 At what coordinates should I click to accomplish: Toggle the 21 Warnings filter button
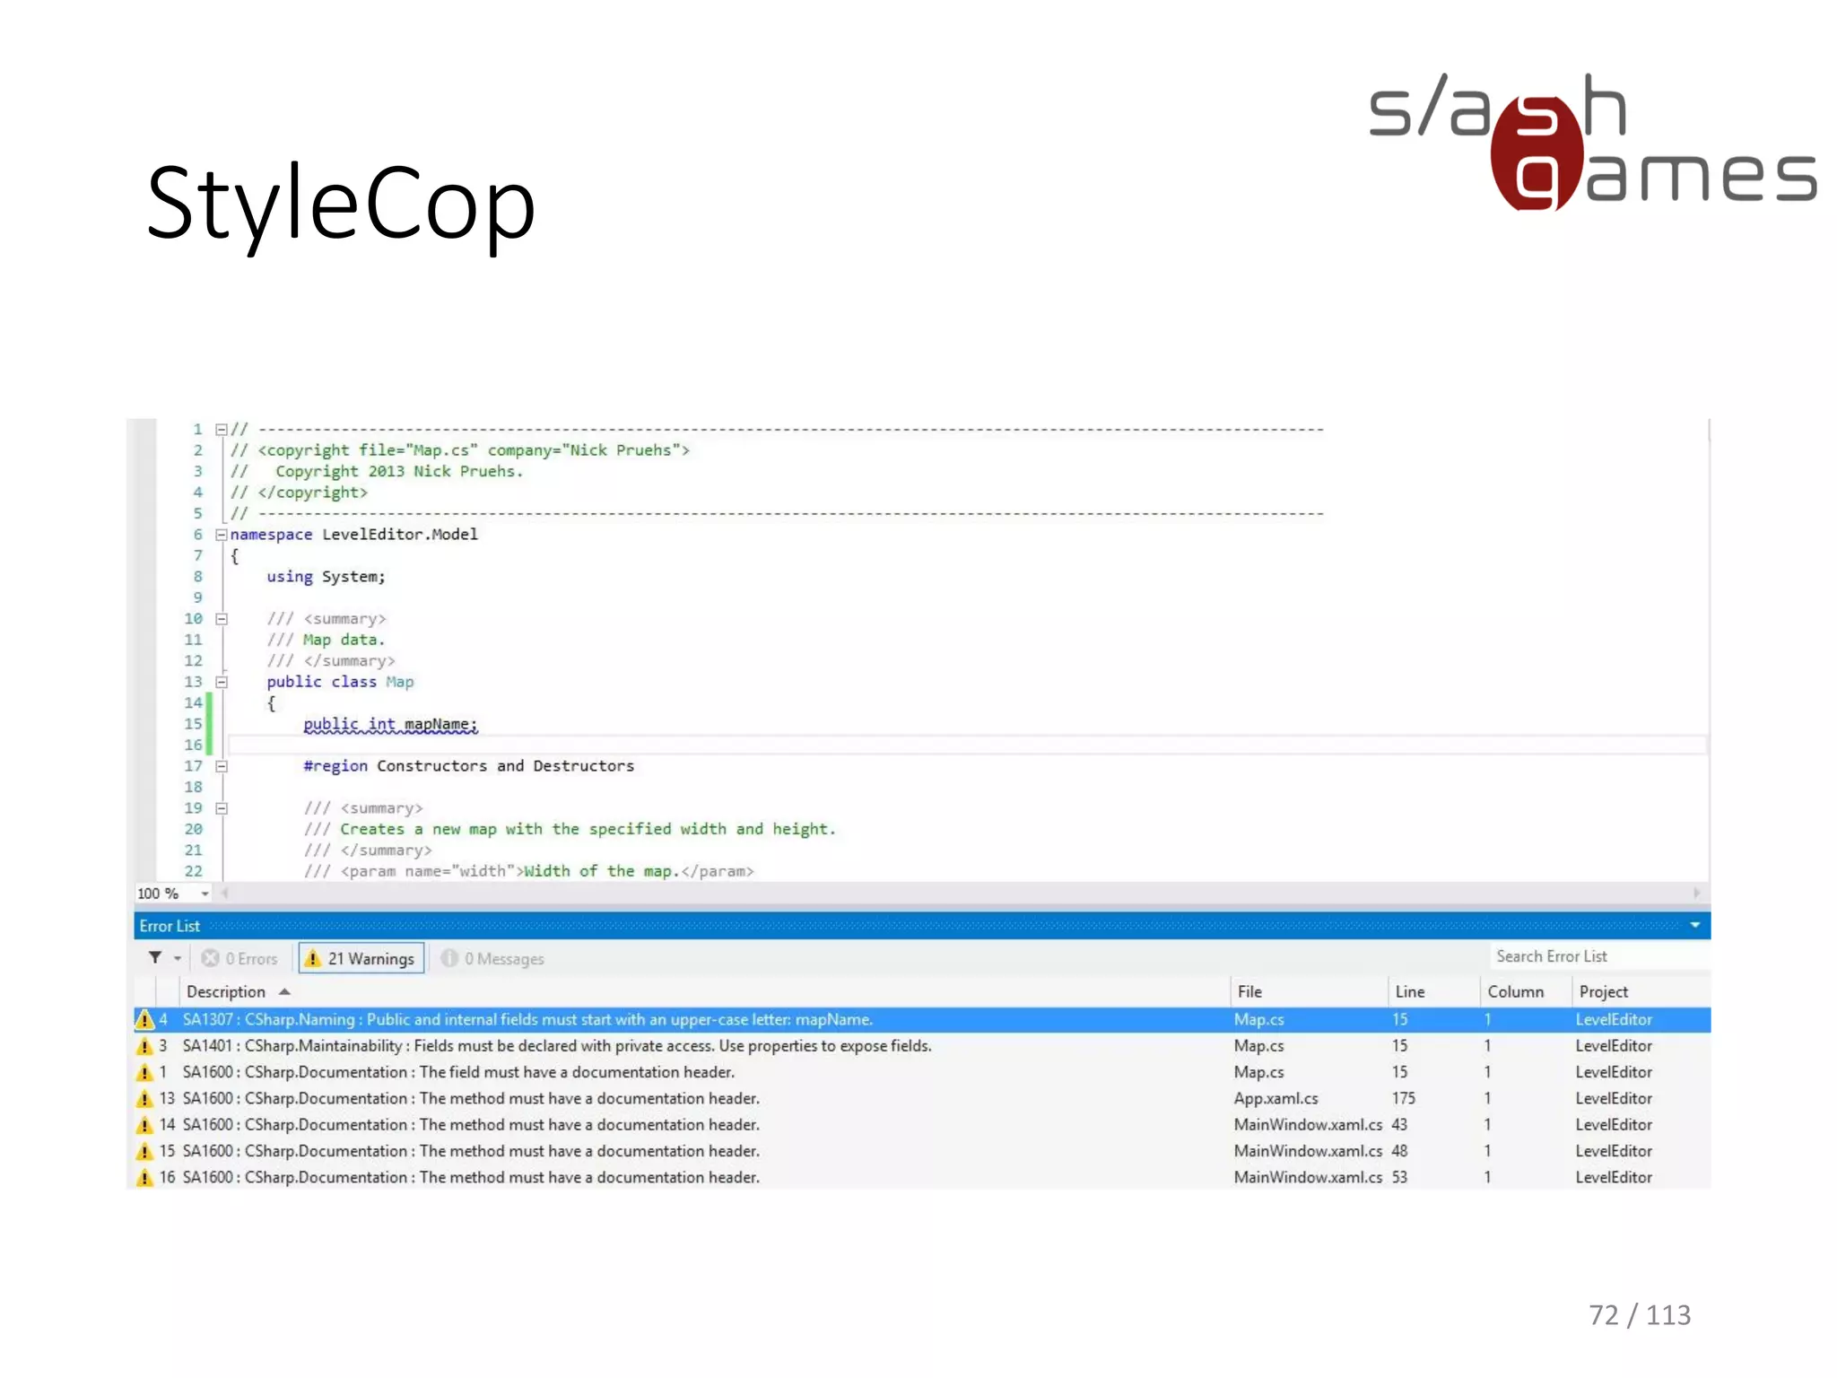[x=361, y=959]
